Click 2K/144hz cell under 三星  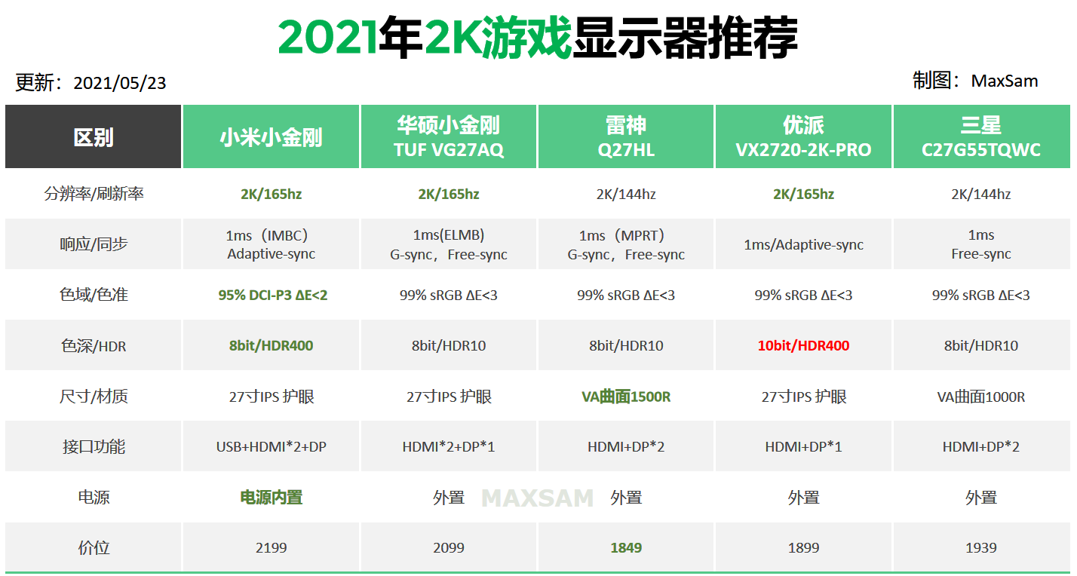pos(981,194)
